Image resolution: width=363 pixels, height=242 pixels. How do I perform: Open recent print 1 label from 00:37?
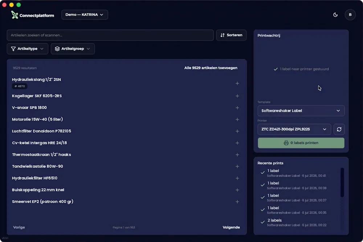[x=296, y=198]
